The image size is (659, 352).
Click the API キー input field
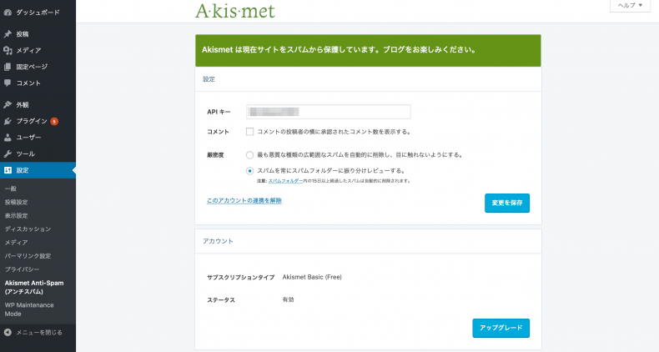328,112
